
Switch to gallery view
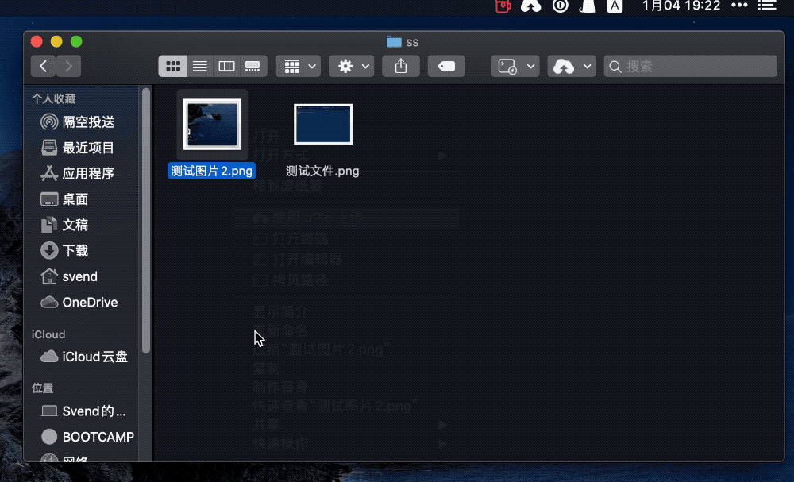tap(252, 67)
